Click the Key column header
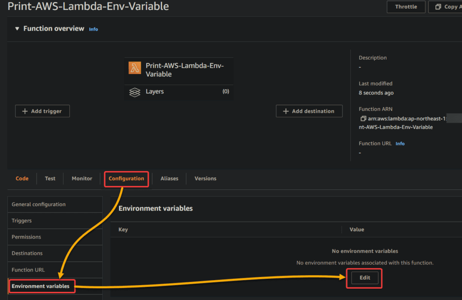The height and width of the screenshot is (300, 462). point(123,230)
